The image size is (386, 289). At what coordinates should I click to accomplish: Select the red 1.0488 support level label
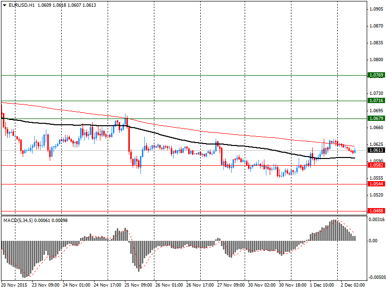pyautogui.click(x=376, y=211)
